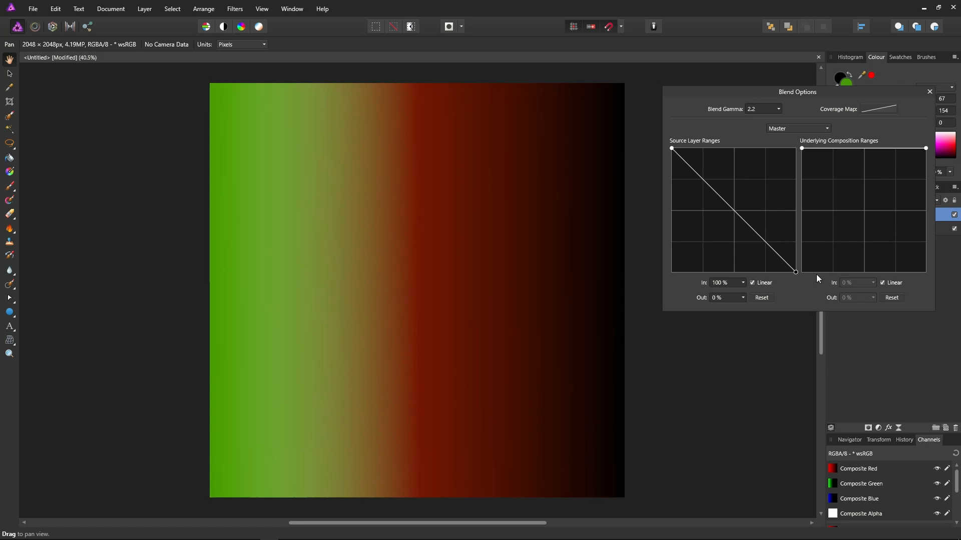
Task: Select the Clone Stamp tool
Action: coord(10,241)
